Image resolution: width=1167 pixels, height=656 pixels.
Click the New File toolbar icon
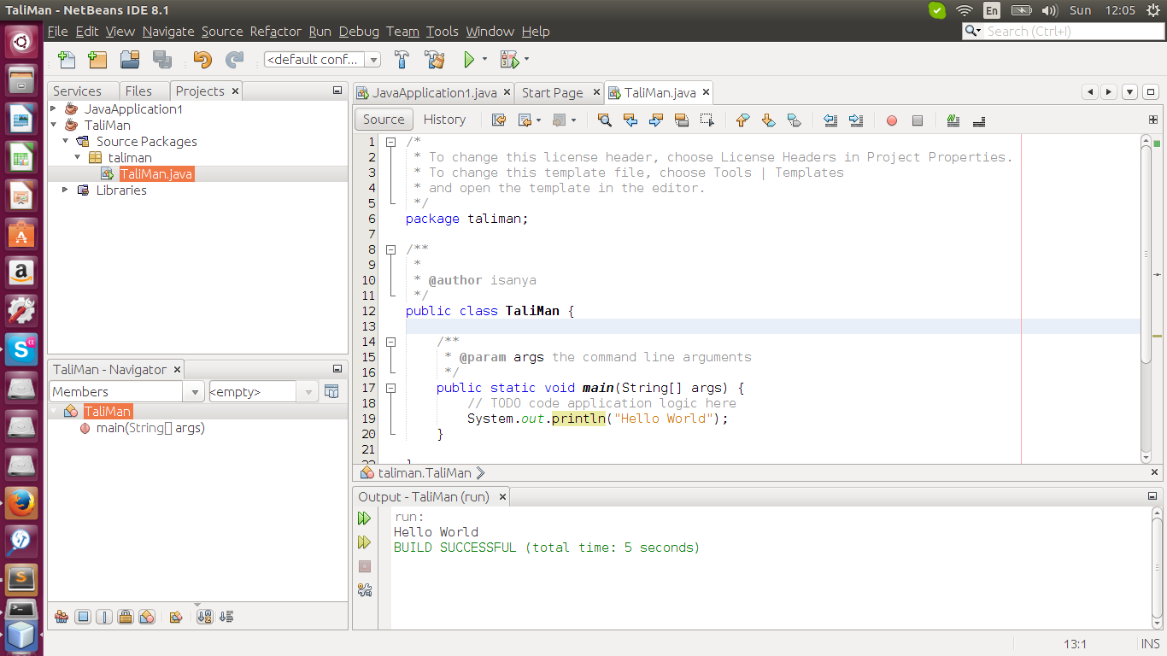67,60
